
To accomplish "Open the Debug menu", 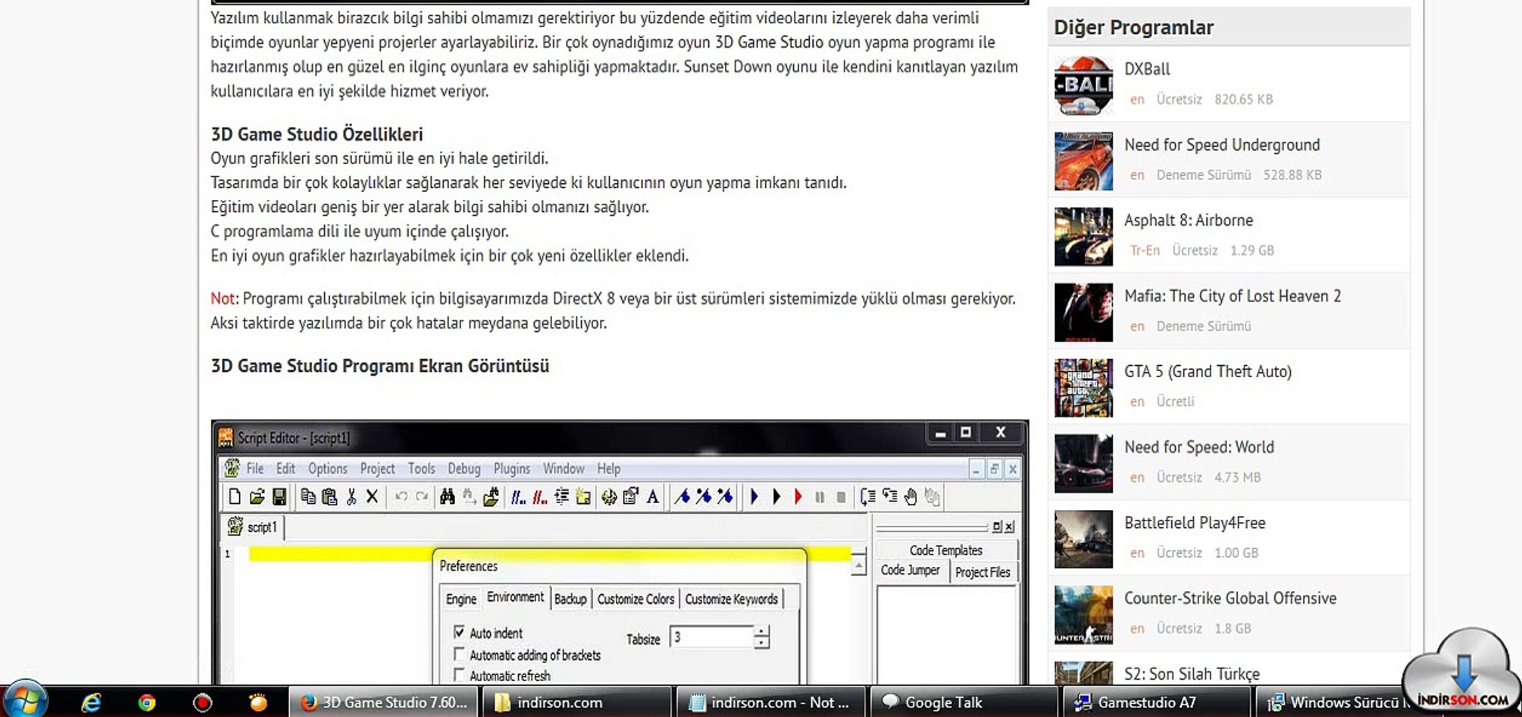I will 464,469.
